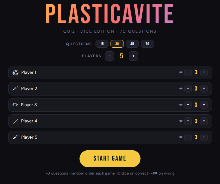The width and height of the screenshot is (220, 184).
Task: Click the triangle ruler icon for Player 4
Action: [x=15, y=121]
